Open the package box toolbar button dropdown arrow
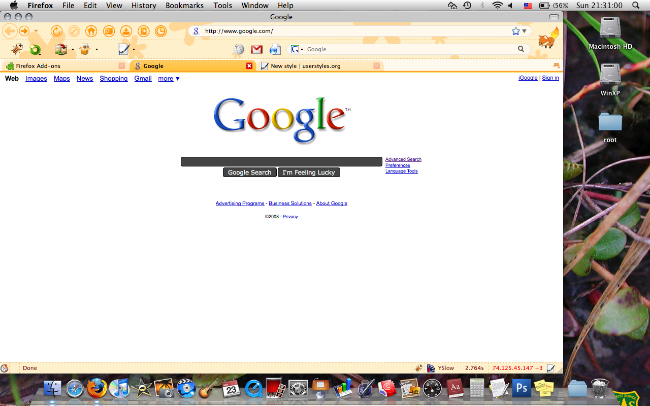The image size is (650, 406). click(x=96, y=49)
